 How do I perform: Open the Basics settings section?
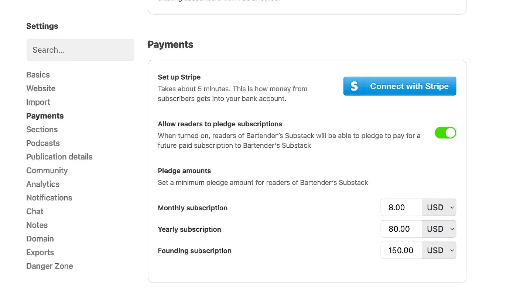click(x=38, y=75)
